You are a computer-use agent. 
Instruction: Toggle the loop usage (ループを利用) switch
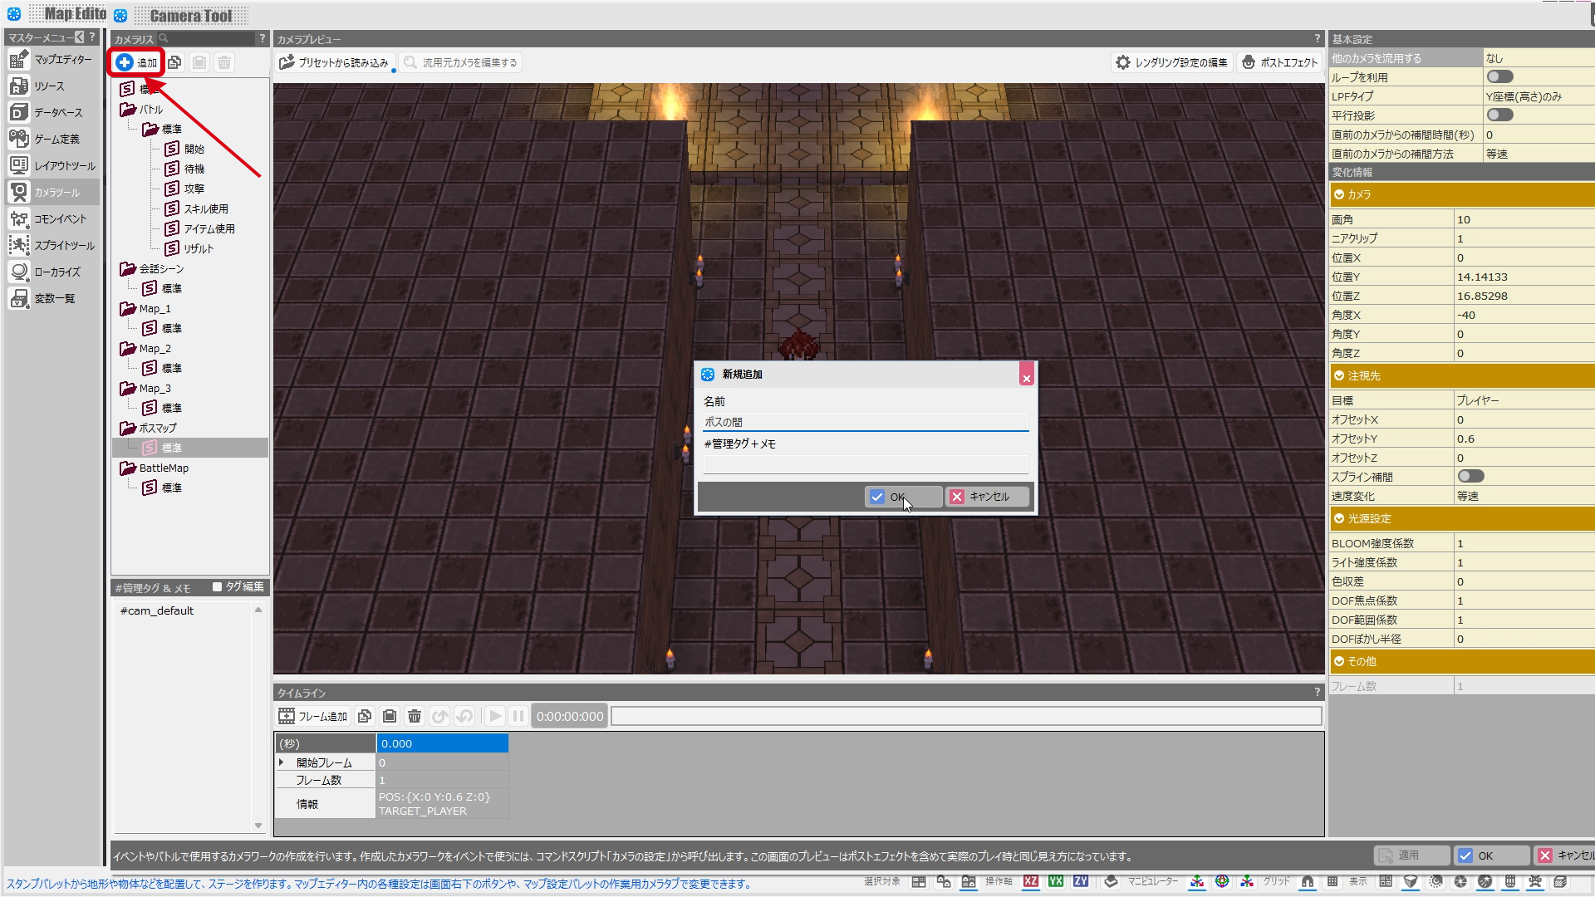tap(1499, 77)
